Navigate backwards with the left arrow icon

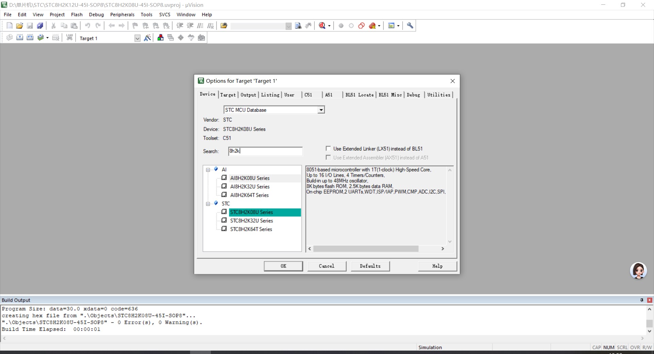click(111, 26)
